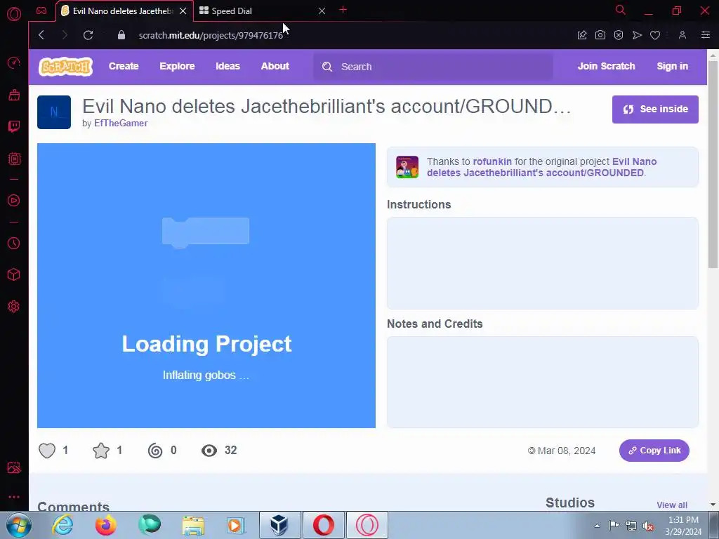Open the Opera menu logo in the sidebar
The height and width of the screenshot is (539, 719).
pos(14,14)
